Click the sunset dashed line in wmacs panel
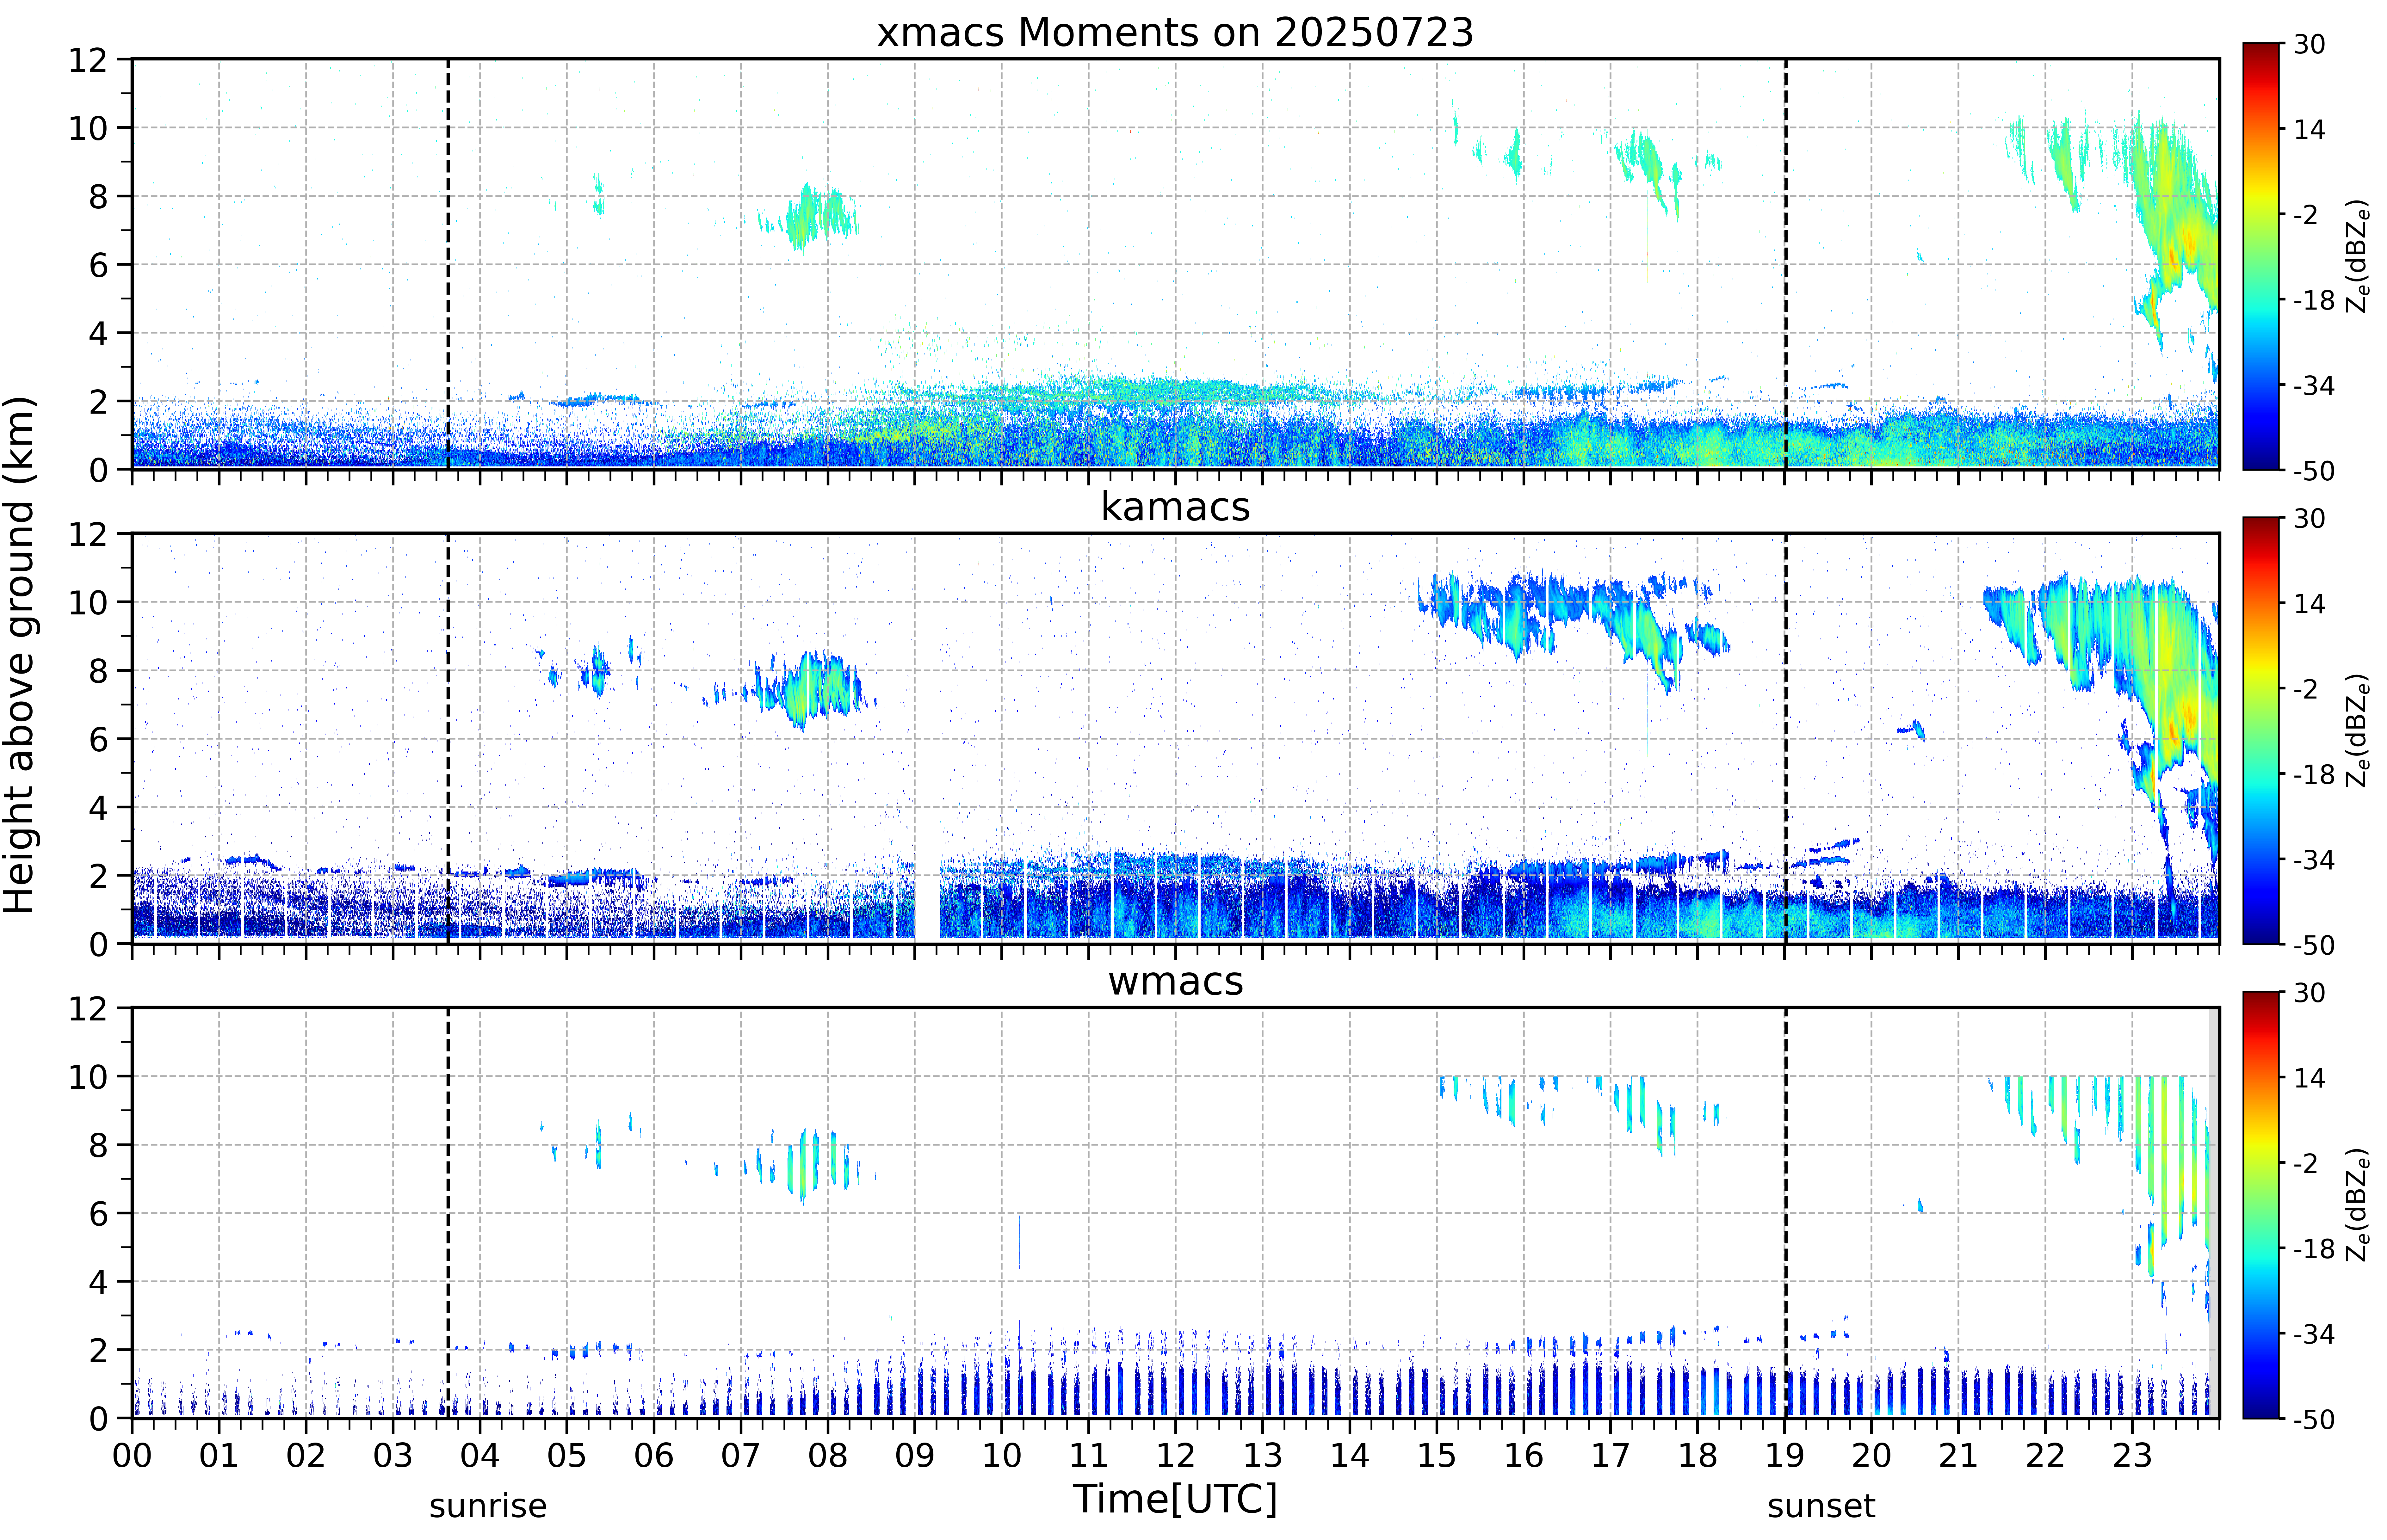Viewport: 2387px width, 1540px height. tap(1786, 1213)
